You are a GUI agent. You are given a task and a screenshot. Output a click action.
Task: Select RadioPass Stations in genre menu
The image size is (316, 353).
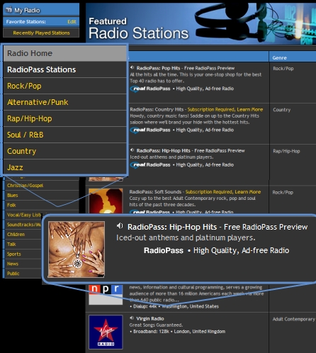(65, 69)
